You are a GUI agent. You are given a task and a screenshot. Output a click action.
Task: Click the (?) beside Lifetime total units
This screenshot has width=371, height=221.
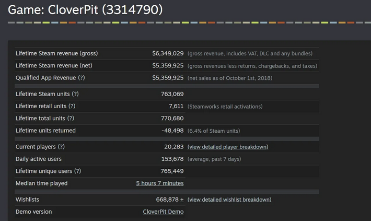[71, 119]
